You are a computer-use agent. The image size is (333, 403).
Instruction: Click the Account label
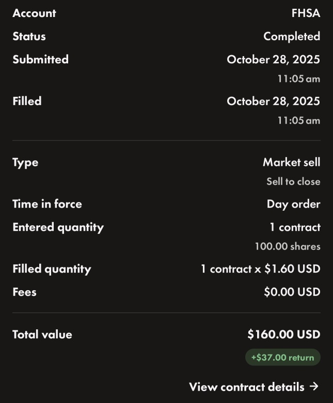pos(34,13)
